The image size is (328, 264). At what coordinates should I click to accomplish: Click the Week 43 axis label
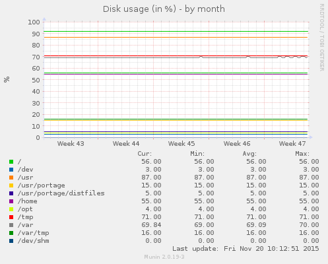(x=71, y=144)
